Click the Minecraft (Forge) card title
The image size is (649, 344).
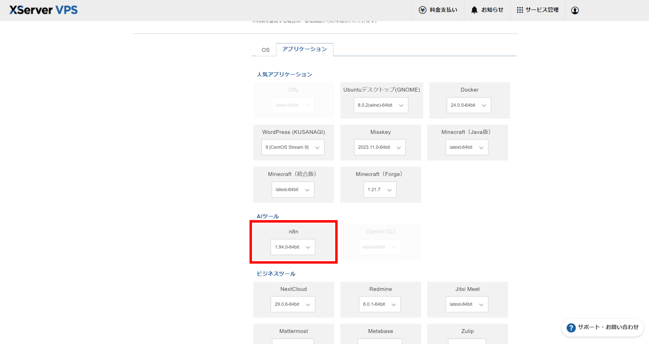coord(379,174)
